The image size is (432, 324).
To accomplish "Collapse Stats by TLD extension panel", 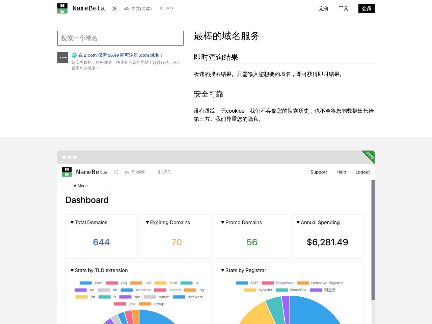I will 99,270.
